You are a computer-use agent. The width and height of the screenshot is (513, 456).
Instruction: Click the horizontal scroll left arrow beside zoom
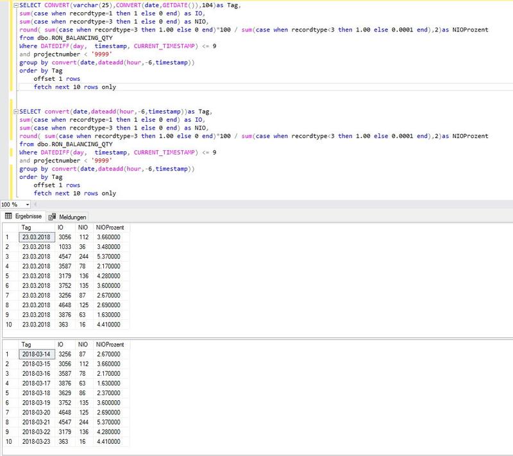click(x=35, y=205)
